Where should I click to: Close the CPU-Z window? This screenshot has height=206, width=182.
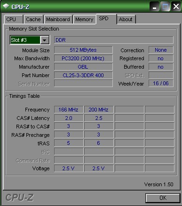coord(176,7)
